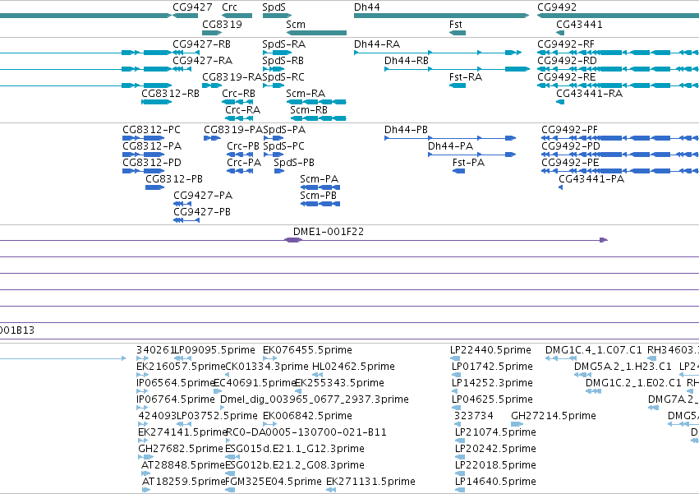
Task: Click protein Scm-PA feature
Action: pyautogui.click(x=320, y=188)
